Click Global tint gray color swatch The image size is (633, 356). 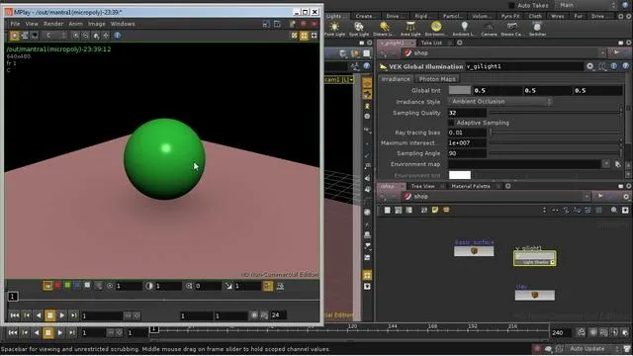coord(459,90)
